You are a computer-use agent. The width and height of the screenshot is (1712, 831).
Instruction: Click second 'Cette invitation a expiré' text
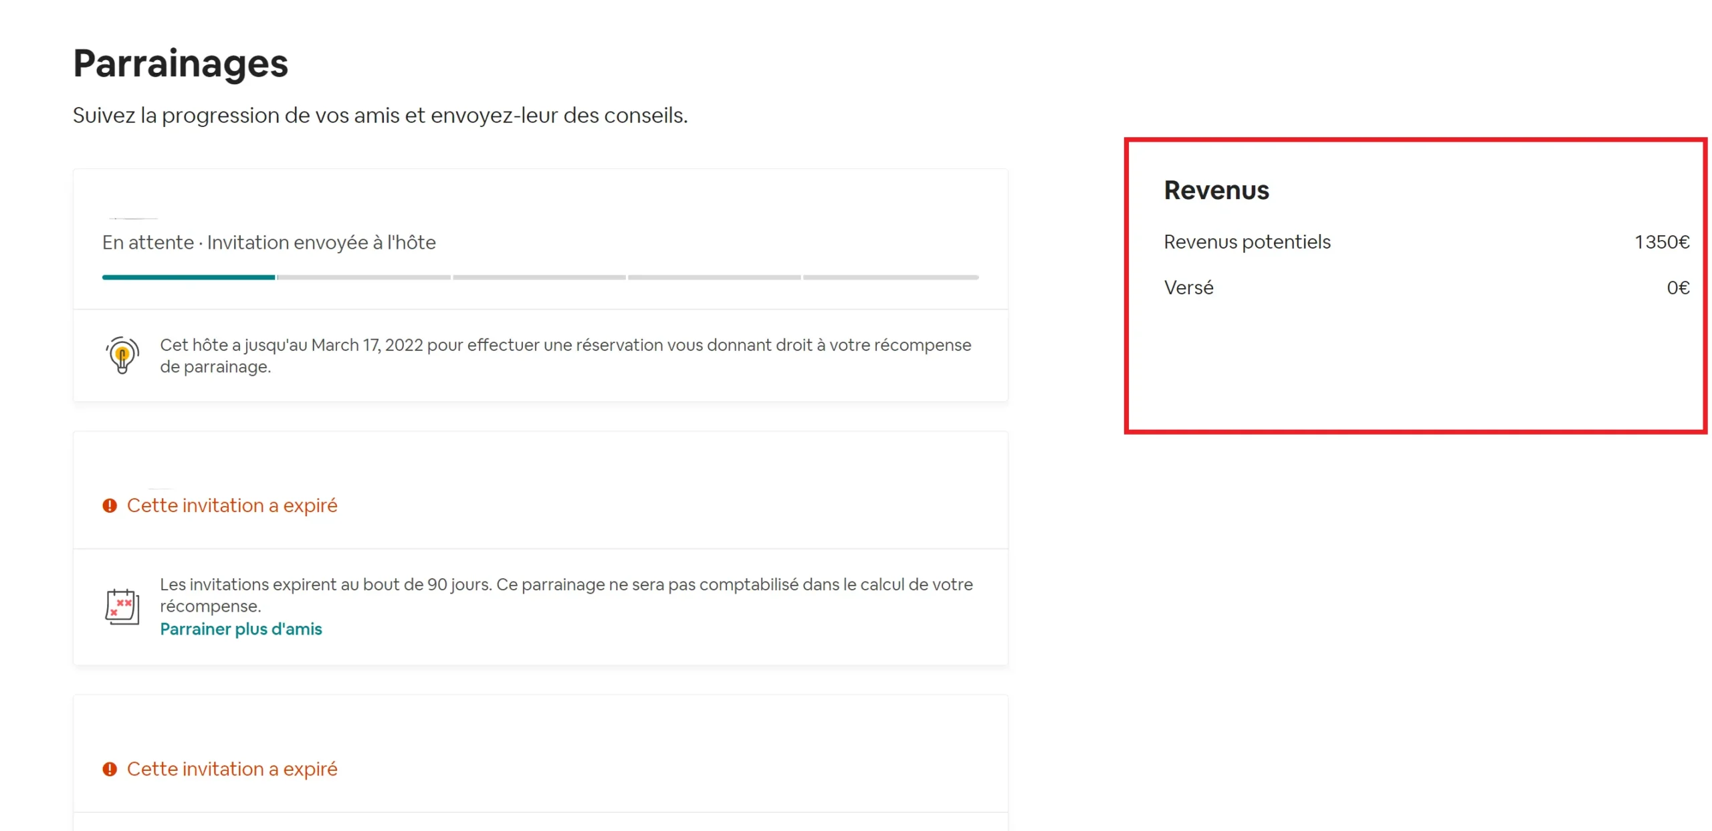(232, 769)
